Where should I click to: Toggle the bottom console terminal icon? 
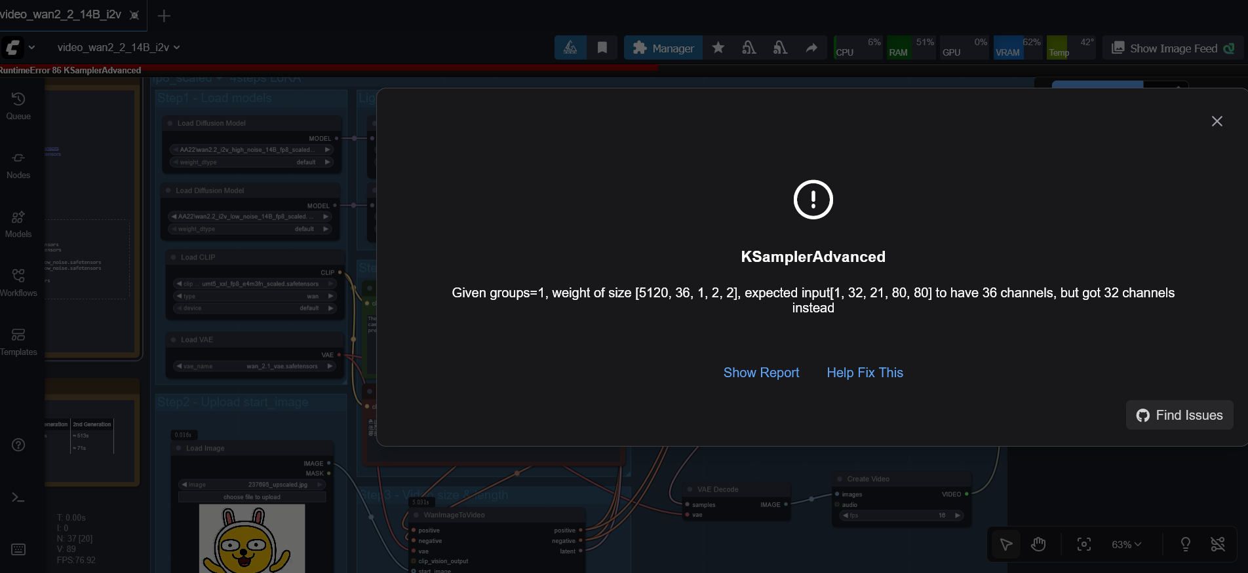18,498
